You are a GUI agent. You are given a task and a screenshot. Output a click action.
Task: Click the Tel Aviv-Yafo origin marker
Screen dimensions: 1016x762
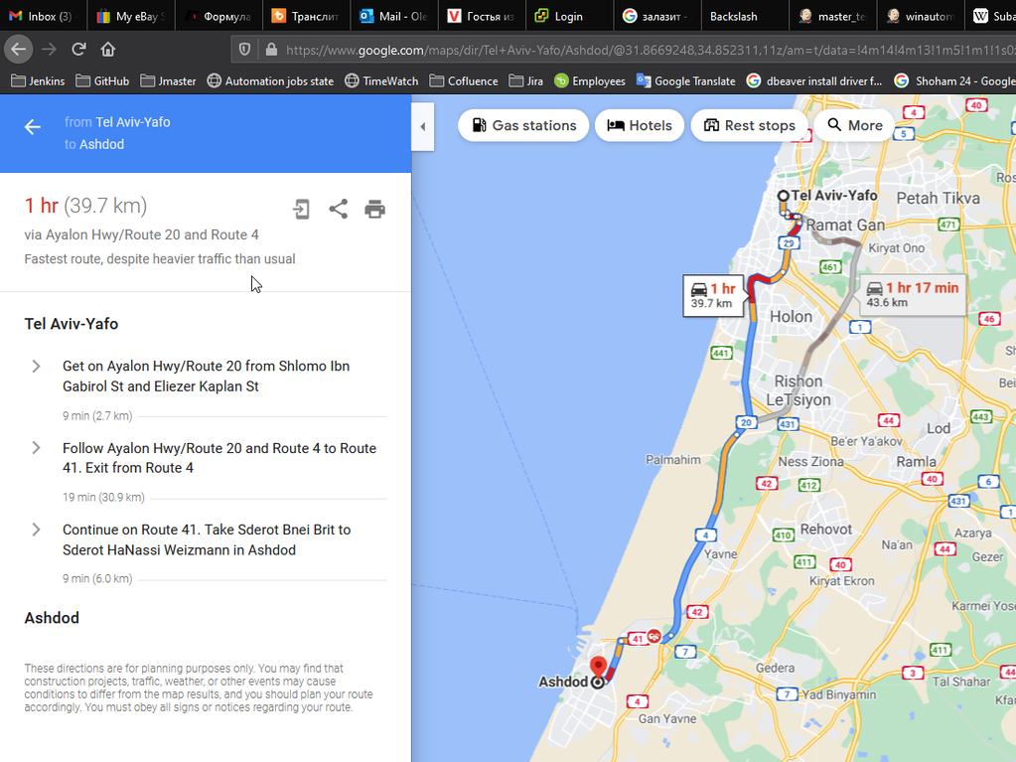point(784,196)
